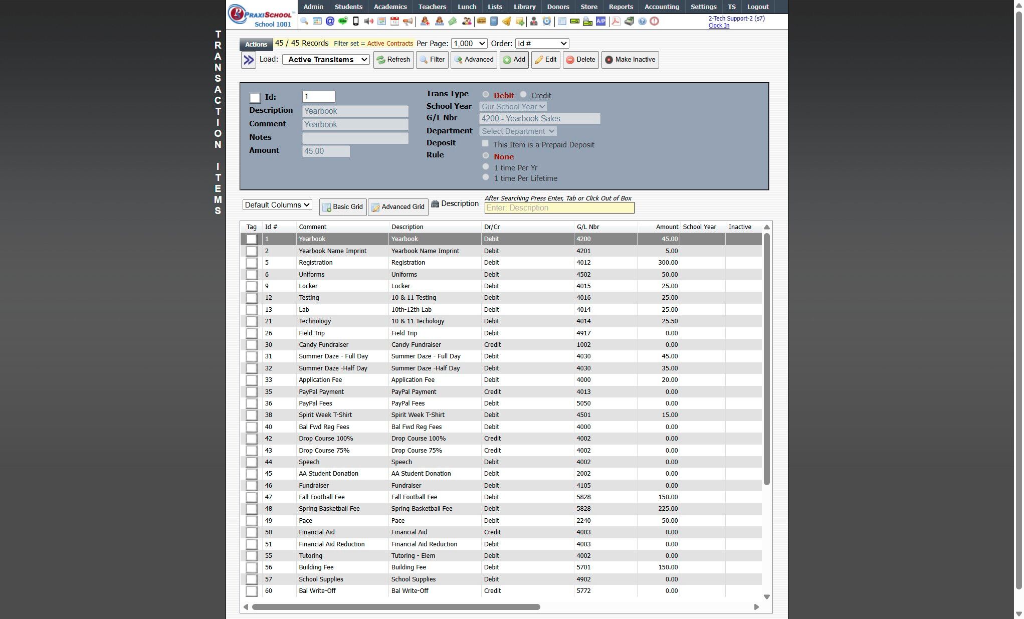Click the blue @ email icon
Viewport: 1024px width, 619px height.
[330, 21]
